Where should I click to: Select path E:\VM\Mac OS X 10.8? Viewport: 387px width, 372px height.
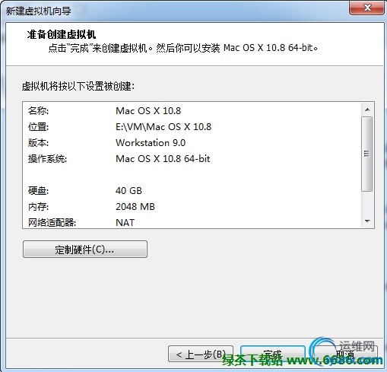[163, 127]
